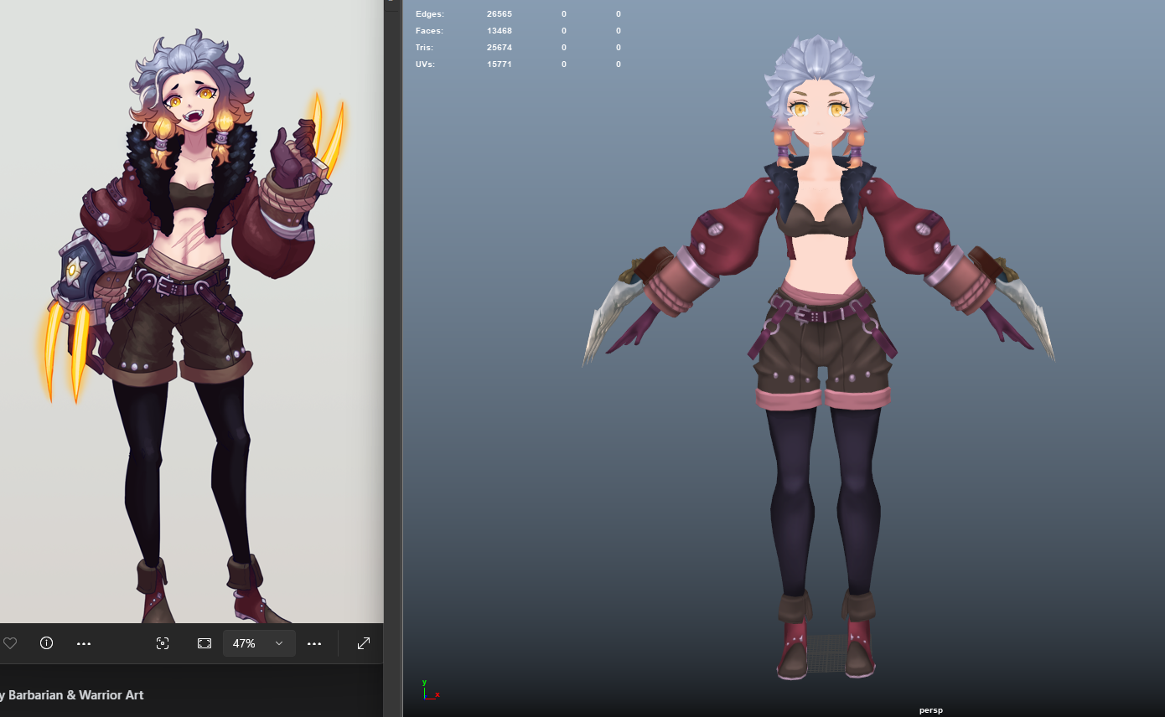Click the full screen expand arrows icon

point(364,643)
